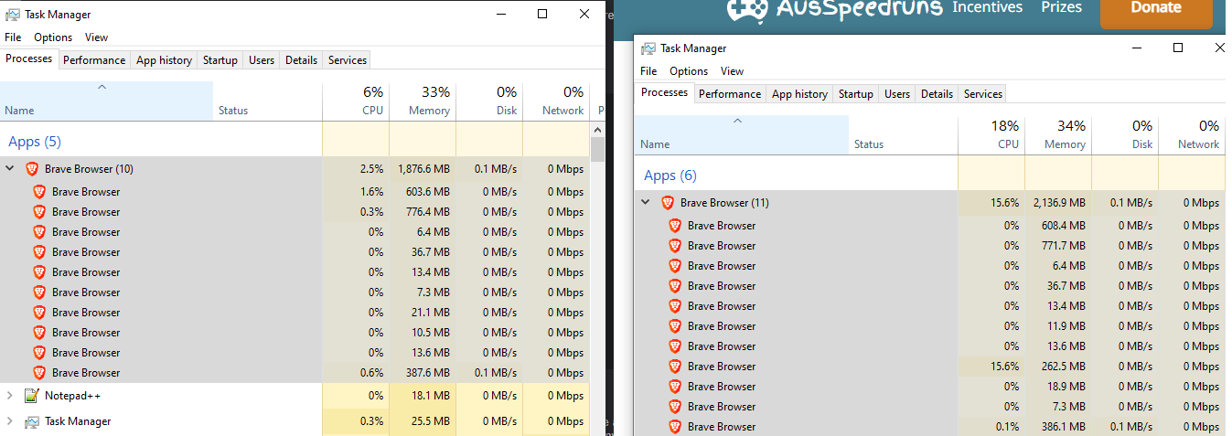This screenshot has width=1232, height=436.
Task: Click the Brave icon of the right window's Brave Browser (11) group
Action: click(x=668, y=203)
